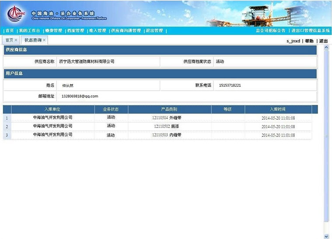Click the 帮助 link
Screen dimensions: 332x239
(x=309, y=41)
